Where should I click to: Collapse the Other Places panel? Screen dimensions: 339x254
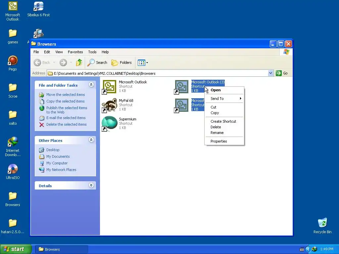pos(91,140)
